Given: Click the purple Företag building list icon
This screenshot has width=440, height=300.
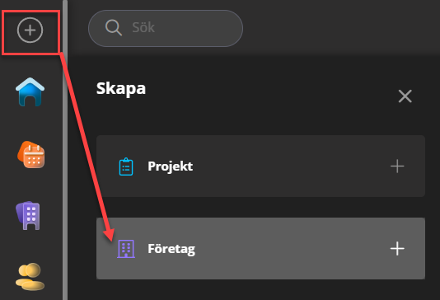Looking at the screenshot, I should click(x=126, y=249).
